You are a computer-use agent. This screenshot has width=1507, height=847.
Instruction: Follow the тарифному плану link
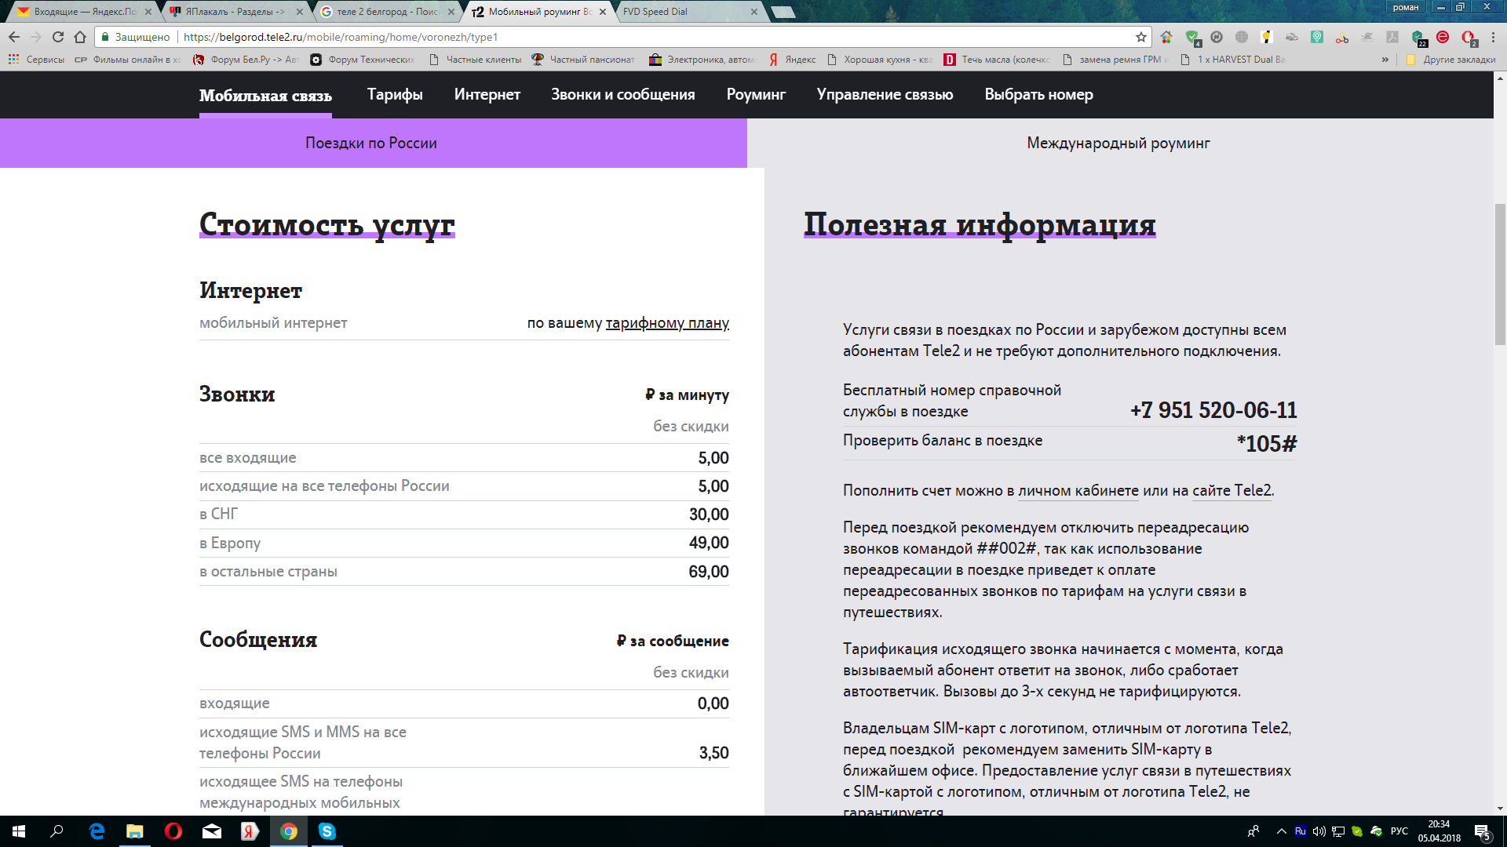667,323
